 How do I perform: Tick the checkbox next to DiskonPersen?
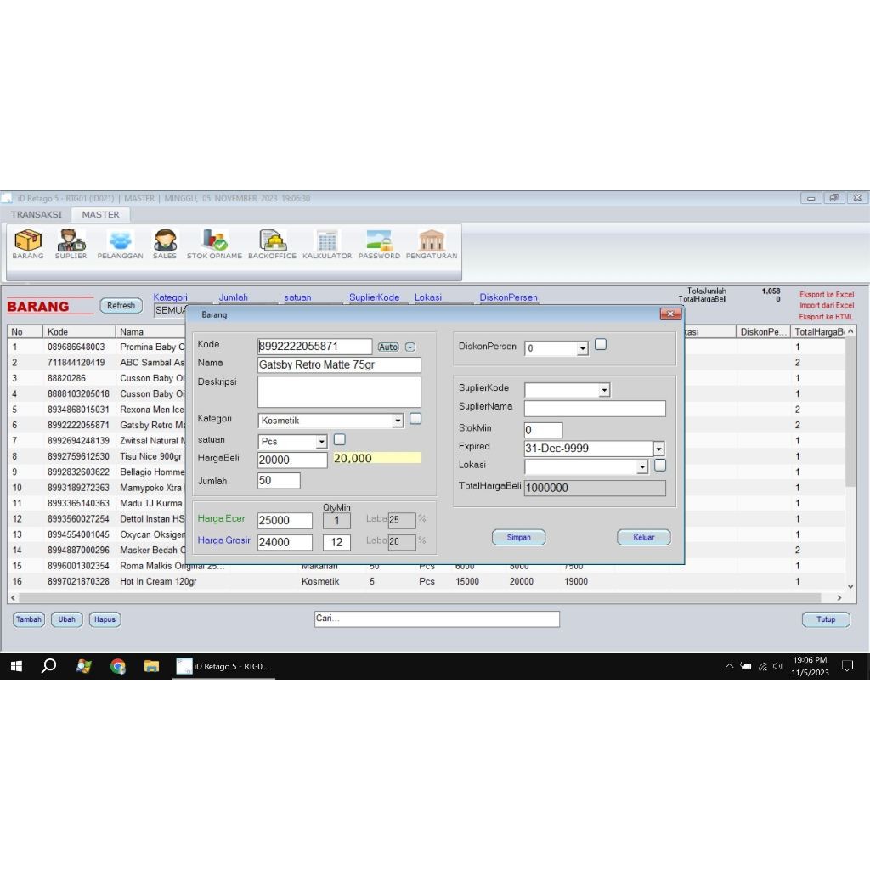click(x=601, y=344)
